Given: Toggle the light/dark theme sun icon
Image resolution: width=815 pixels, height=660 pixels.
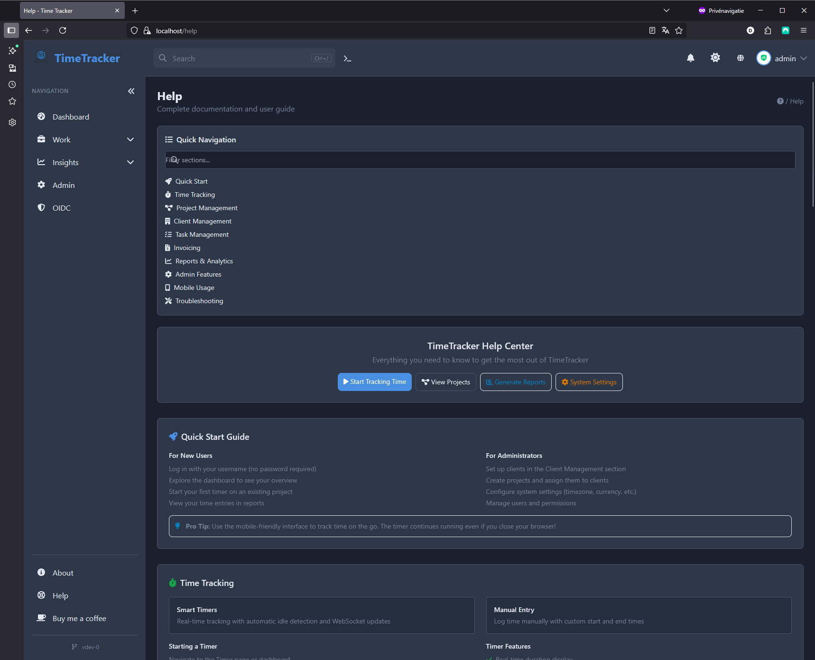Looking at the screenshot, I should [x=715, y=58].
